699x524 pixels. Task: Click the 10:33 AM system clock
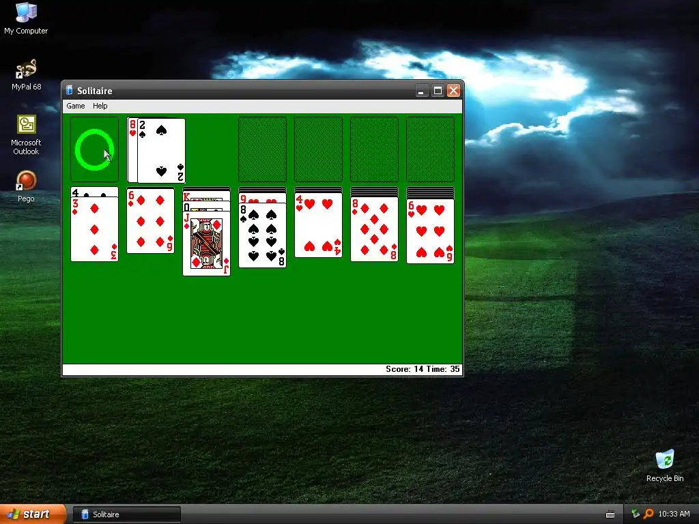point(674,514)
